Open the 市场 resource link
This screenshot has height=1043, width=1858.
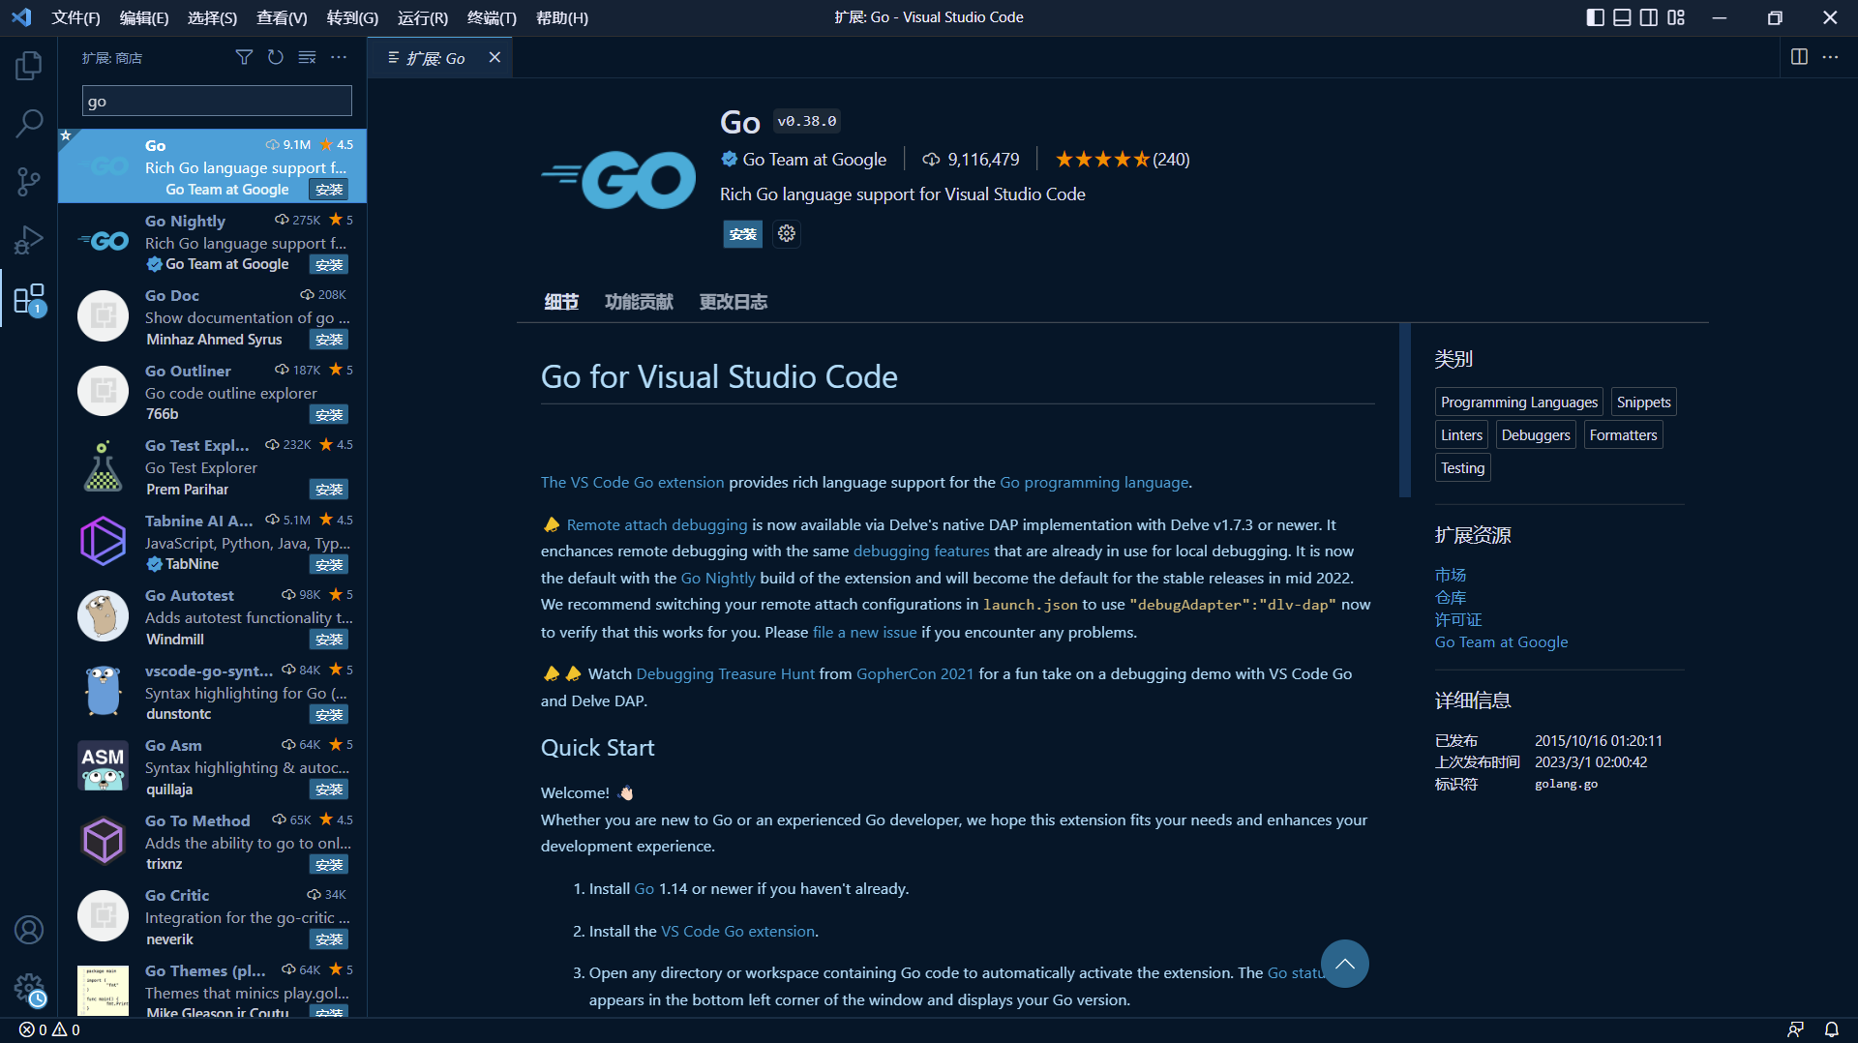[1451, 576]
